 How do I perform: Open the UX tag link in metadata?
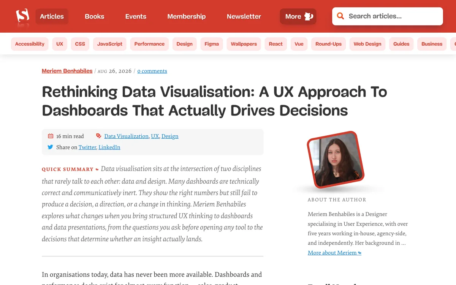pyautogui.click(x=155, y=136)
